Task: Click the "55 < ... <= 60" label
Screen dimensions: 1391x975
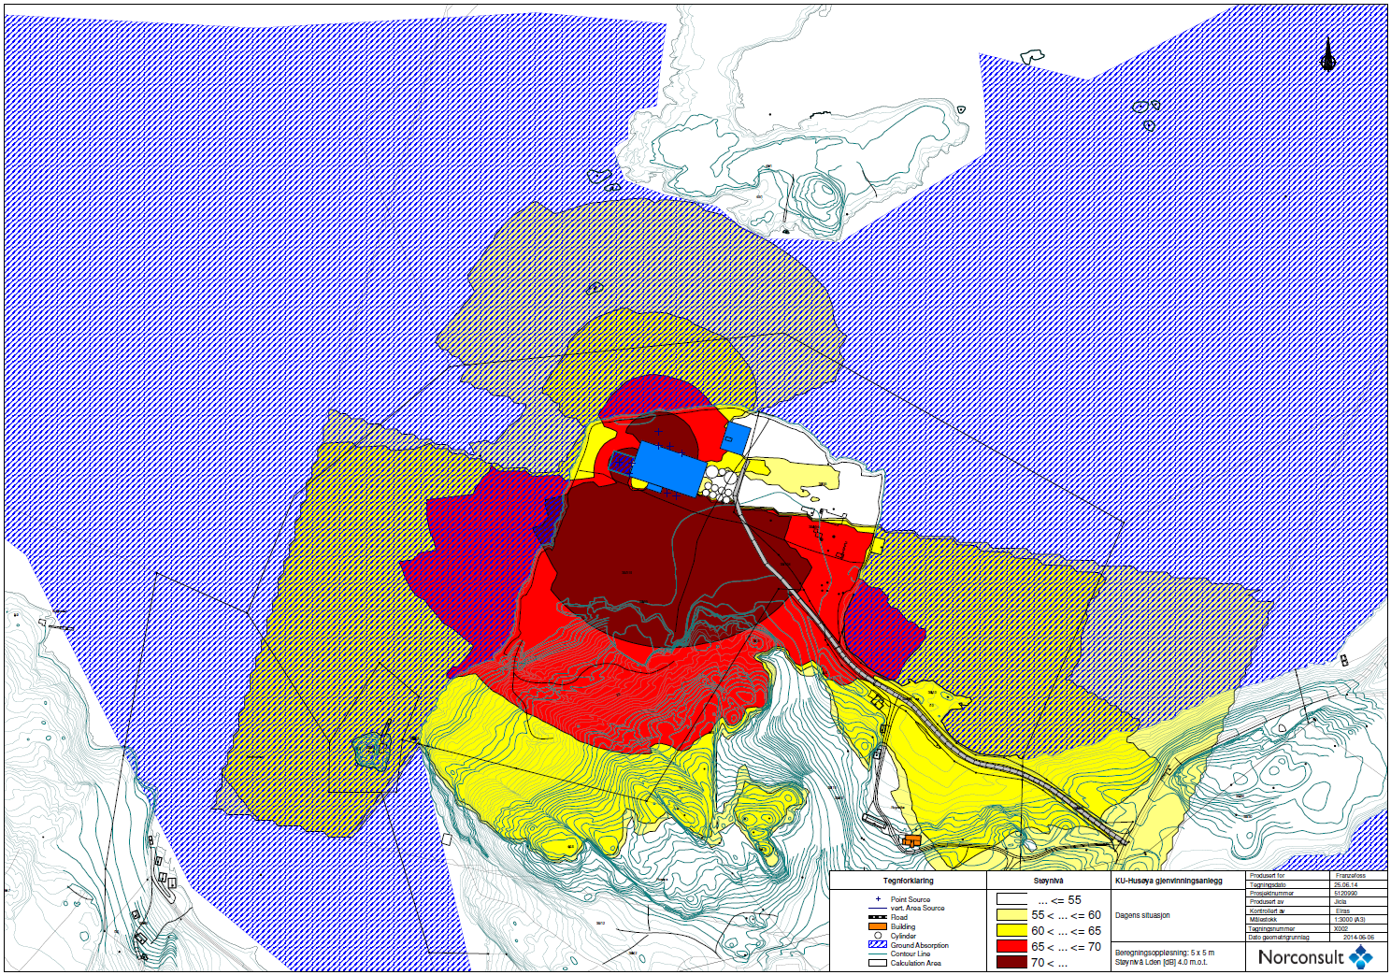Action: click(1066, 915)
